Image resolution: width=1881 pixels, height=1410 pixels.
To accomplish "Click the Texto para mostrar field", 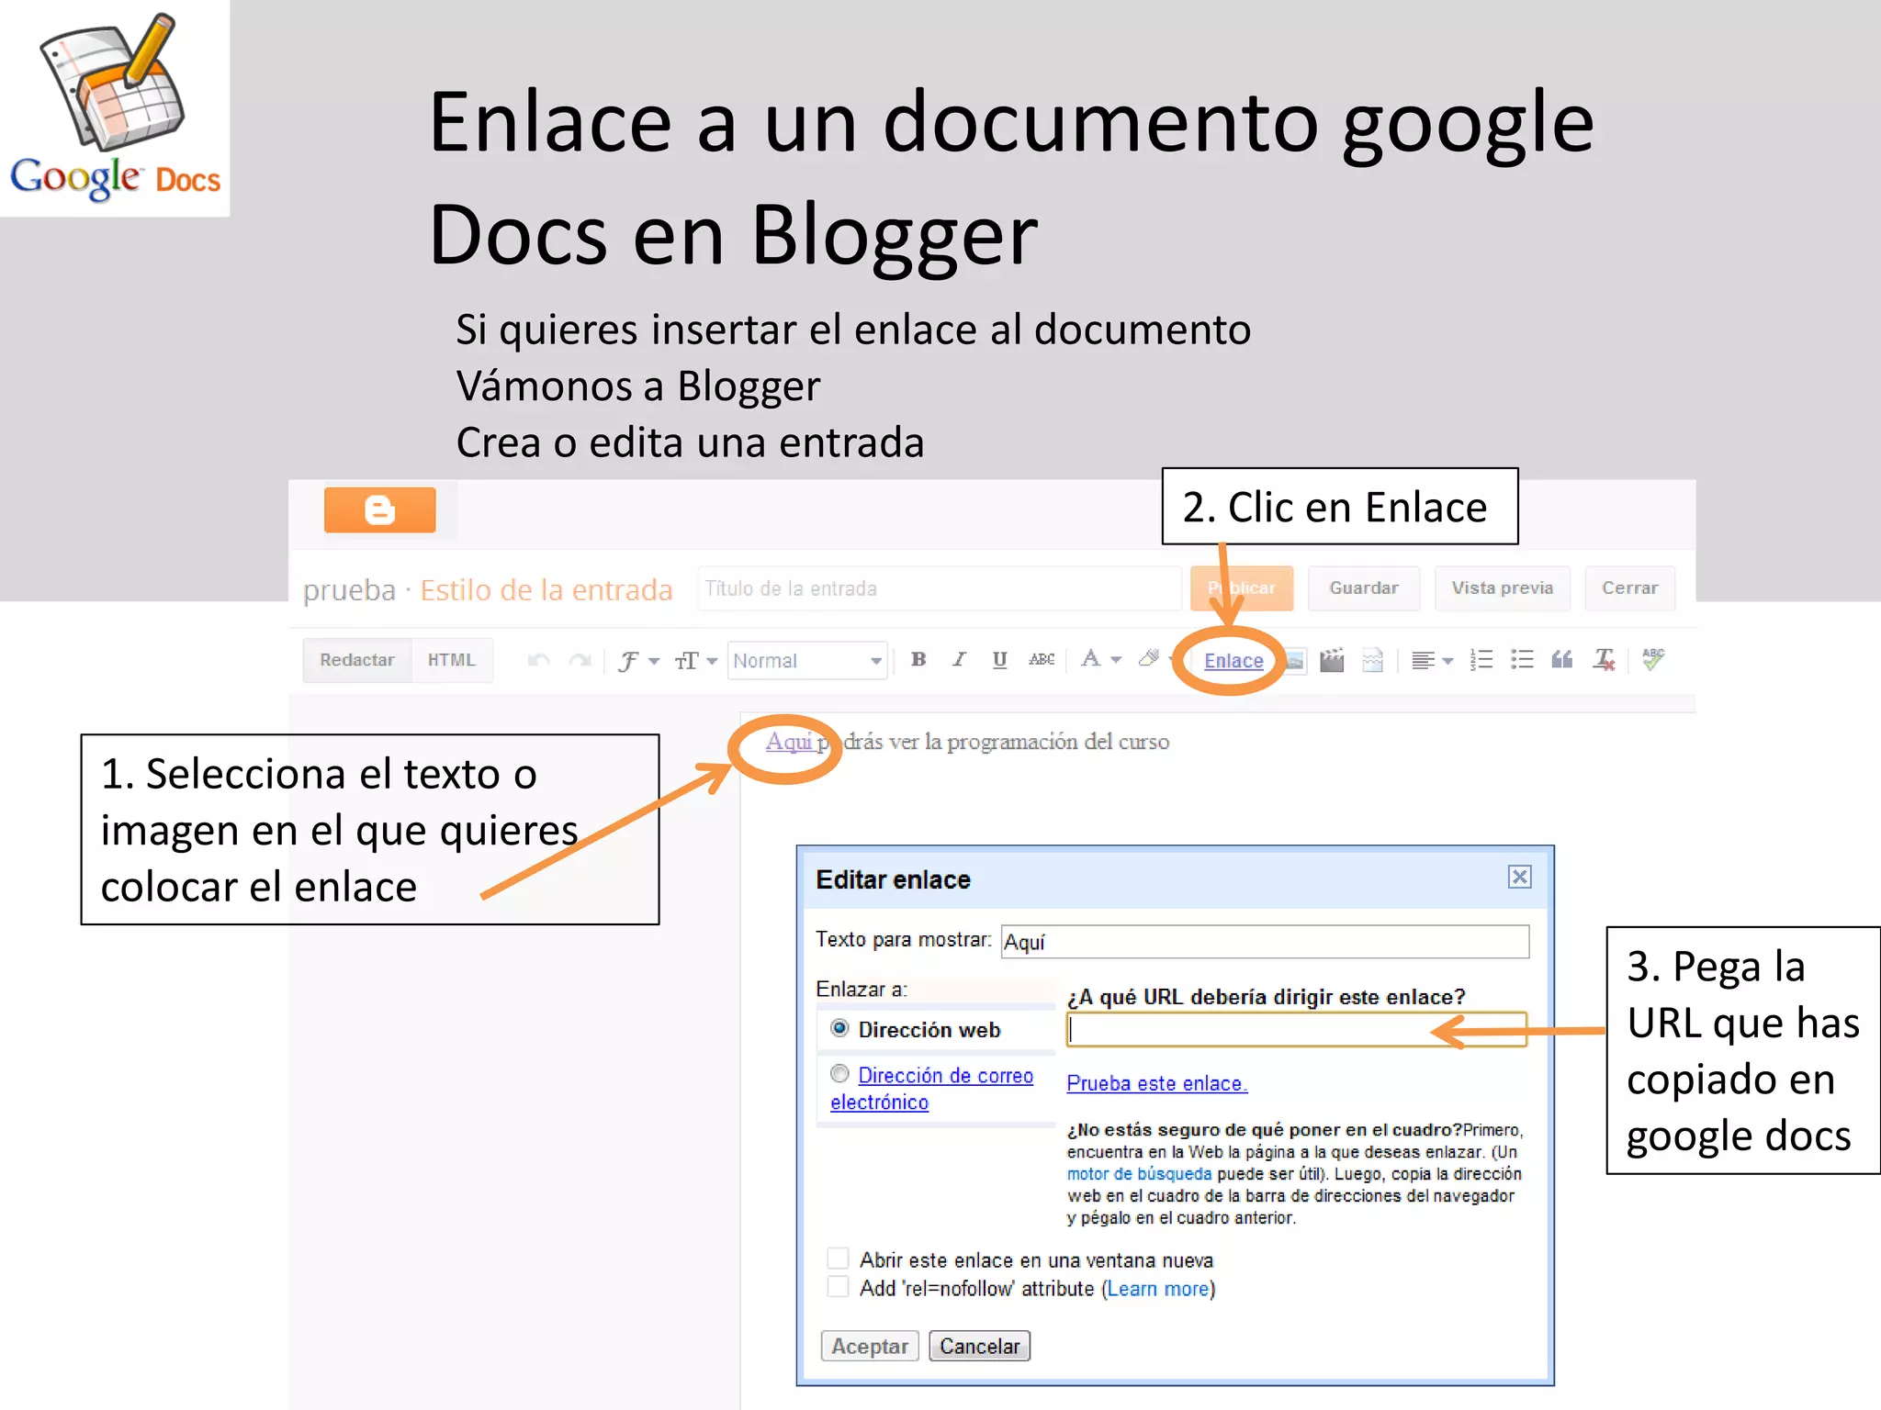I will point(1265,942).
